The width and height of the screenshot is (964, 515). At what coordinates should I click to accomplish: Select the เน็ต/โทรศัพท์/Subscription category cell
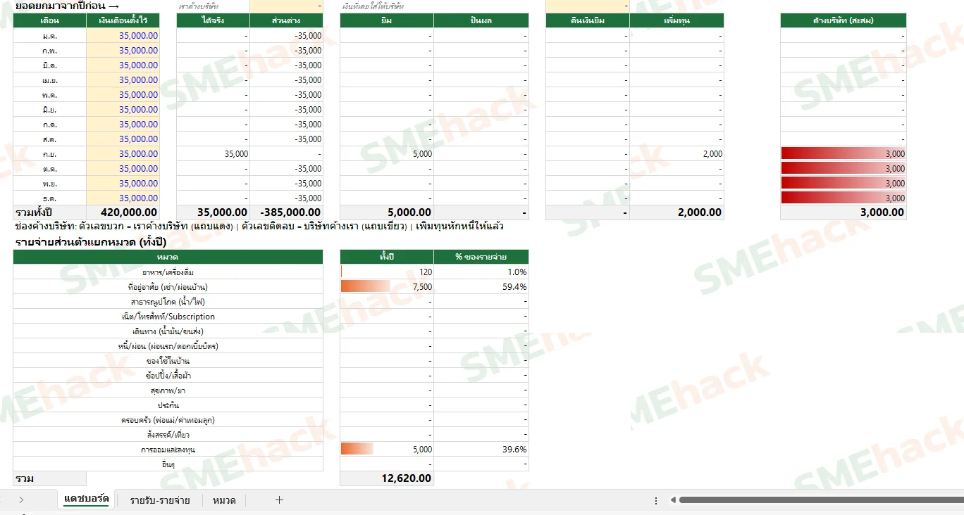[168, 316]
